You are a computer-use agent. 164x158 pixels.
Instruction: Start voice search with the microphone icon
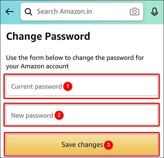pyautogui.click(x=155, y=12)
